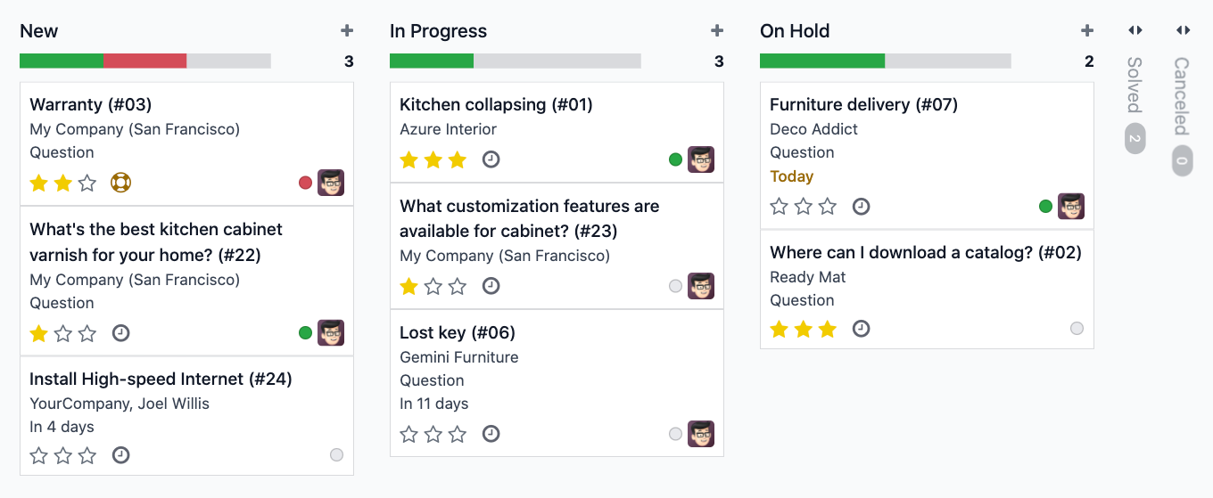This screenshot has width=1213, height=498.
Task: Click the In Progress column header
Action: [438, 31]
